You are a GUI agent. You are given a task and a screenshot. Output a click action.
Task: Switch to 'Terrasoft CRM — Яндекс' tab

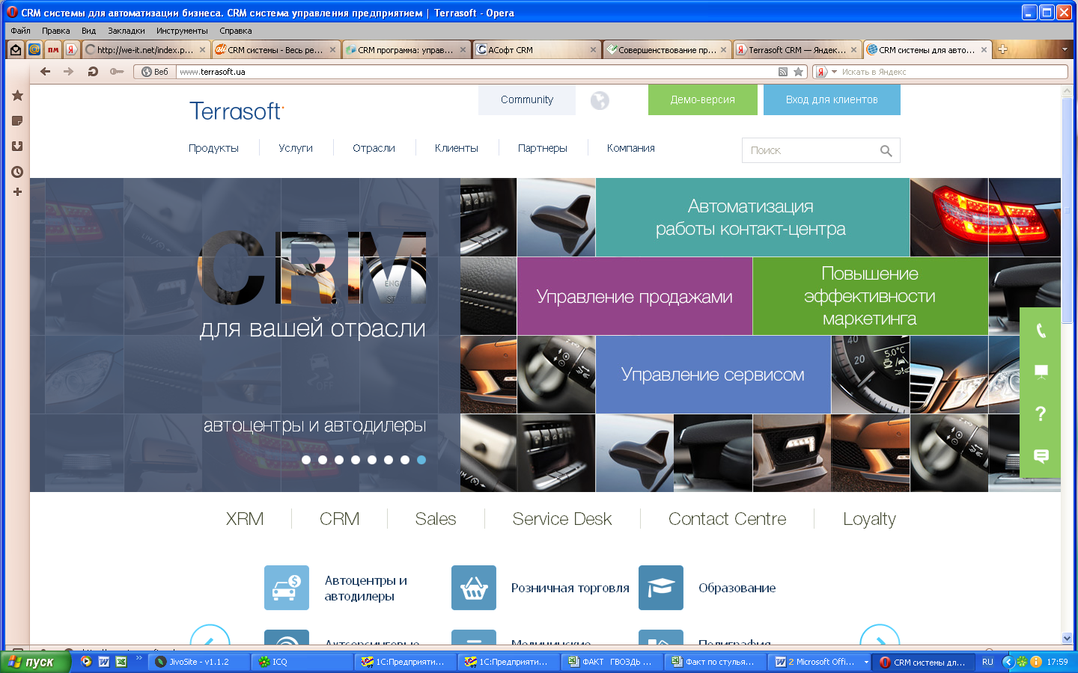[x=797, y=50]
